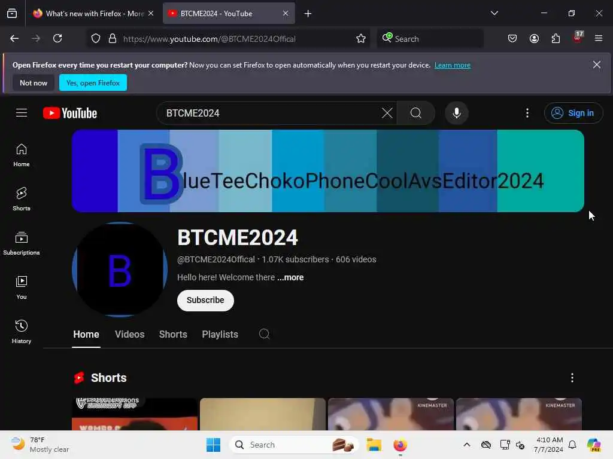This screenshot has width=613, height=459.
Task: Open Firefox from the taskbar
Action: (400, 445)
